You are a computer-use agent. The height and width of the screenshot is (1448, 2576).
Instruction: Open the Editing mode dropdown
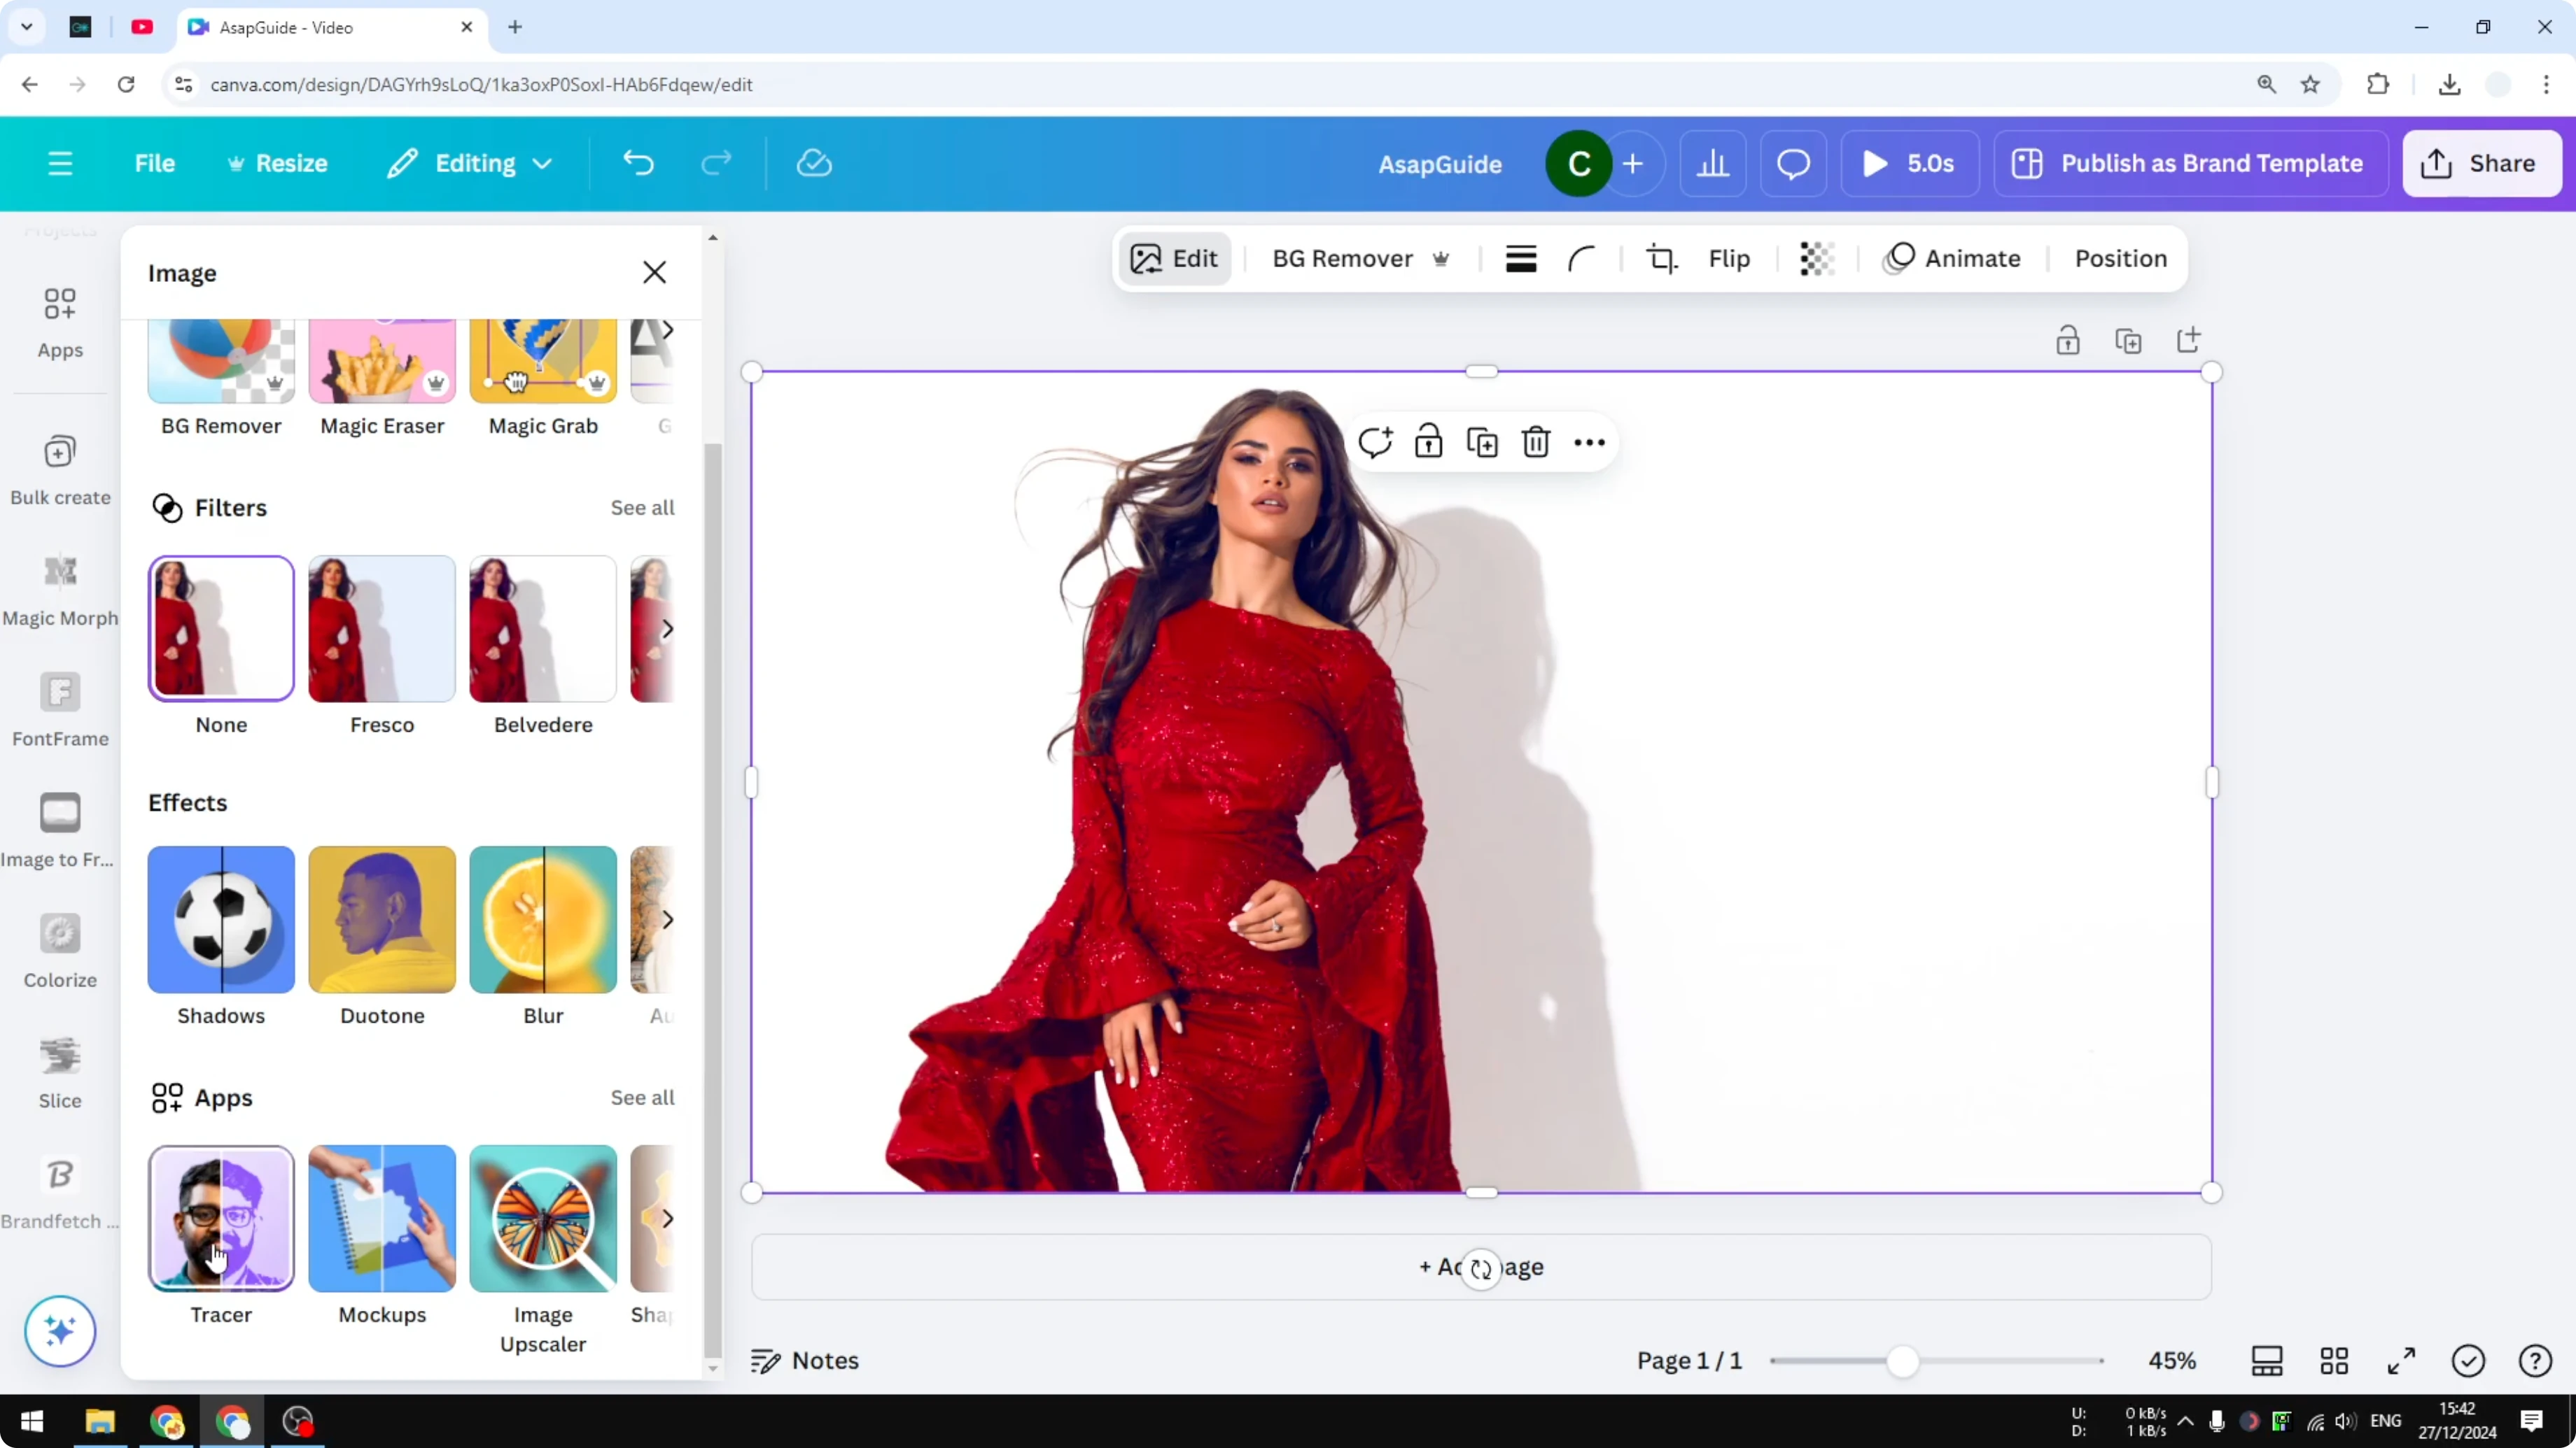[469, 163]
